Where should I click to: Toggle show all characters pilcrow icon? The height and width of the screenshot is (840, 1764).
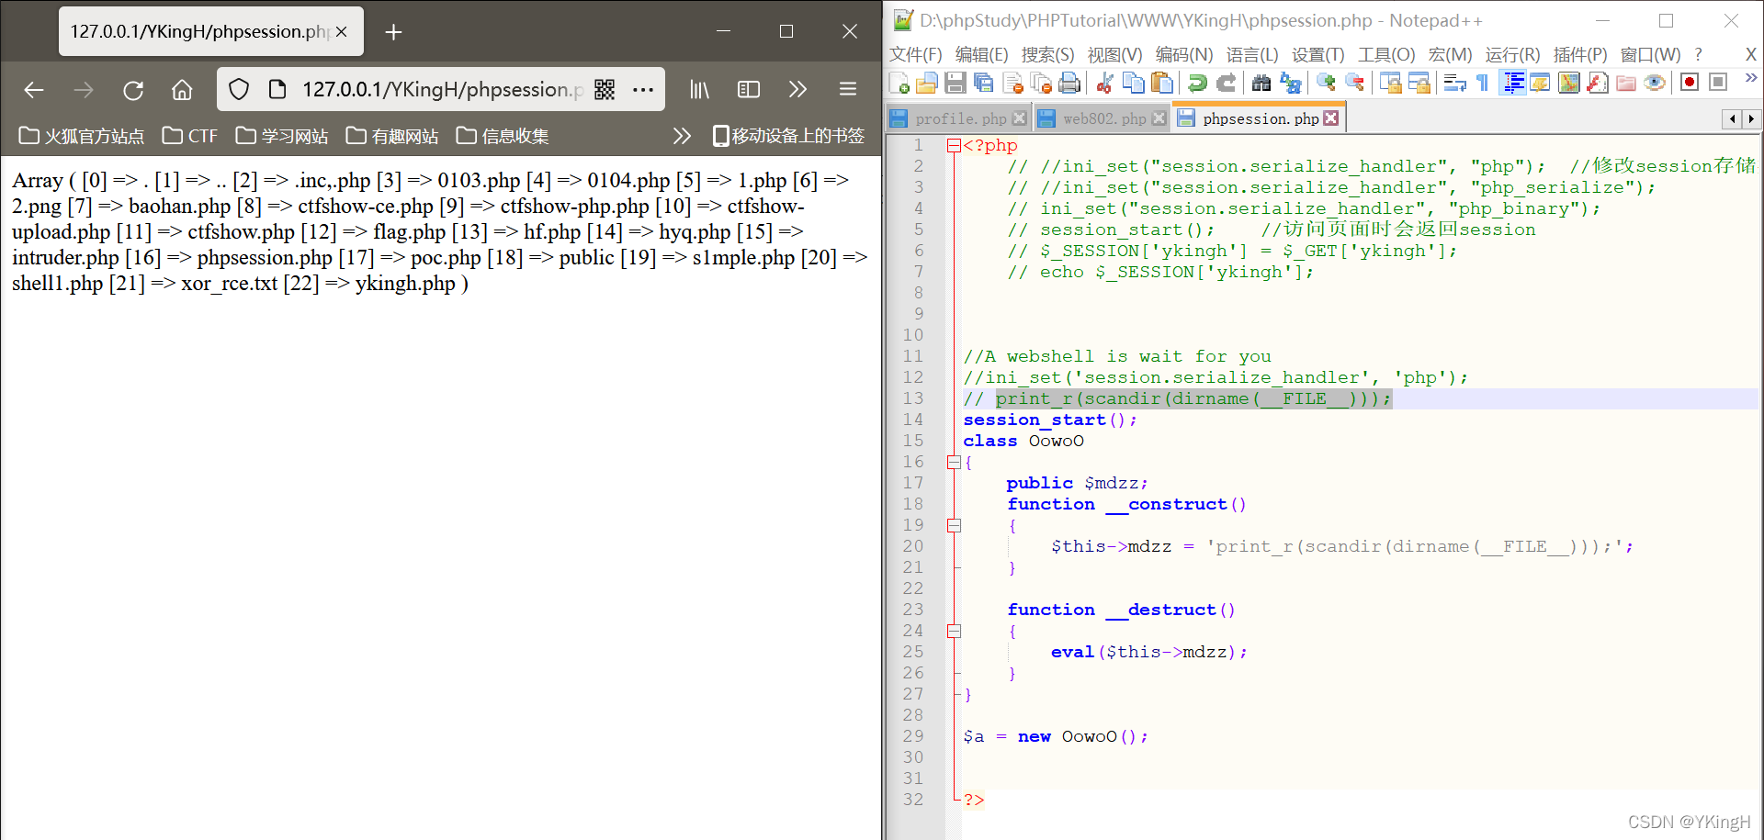click(x=1482, y=84)
